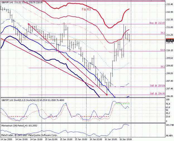Select the middle red trendline anchor square
174x141 pixels.
click(68, 59)
